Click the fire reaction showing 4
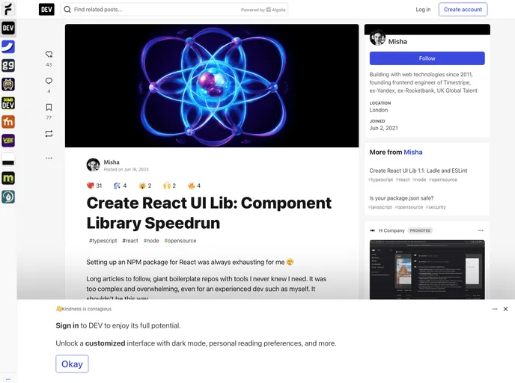This screenshot has height=383, width=515. coord(194,186)
